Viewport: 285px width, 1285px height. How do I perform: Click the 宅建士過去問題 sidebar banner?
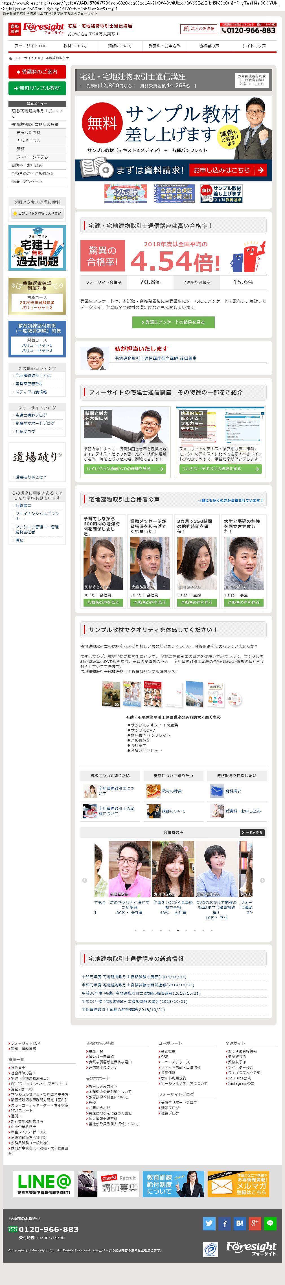coord(37,248)
